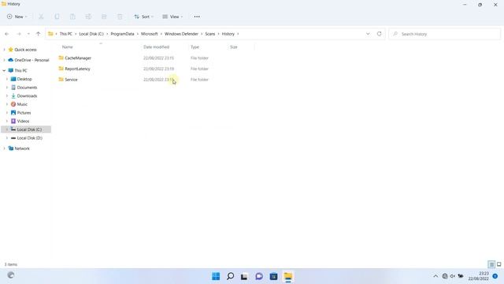Image resolution: width=504 pixels, height=284 pixels.
Task: Click the Cut scissors icon
Action: coord(41,17)
